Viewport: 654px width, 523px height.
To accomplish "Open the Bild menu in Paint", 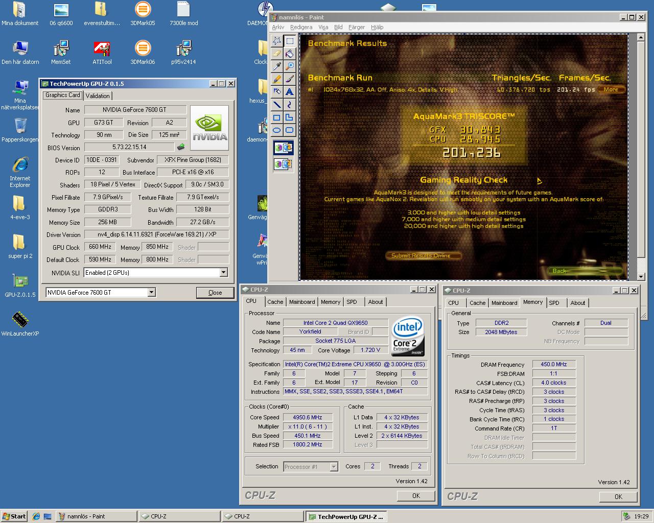I will point(338,27).
